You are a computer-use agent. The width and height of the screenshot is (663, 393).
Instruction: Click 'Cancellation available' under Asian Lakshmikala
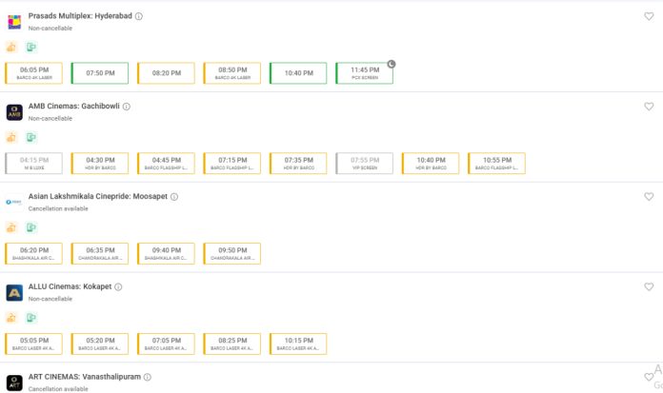(58, 208)
